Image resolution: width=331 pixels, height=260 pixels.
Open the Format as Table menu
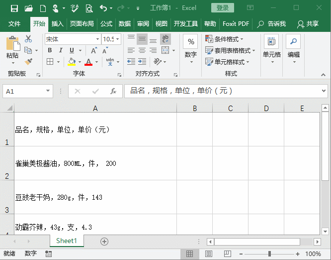point(230,50)
